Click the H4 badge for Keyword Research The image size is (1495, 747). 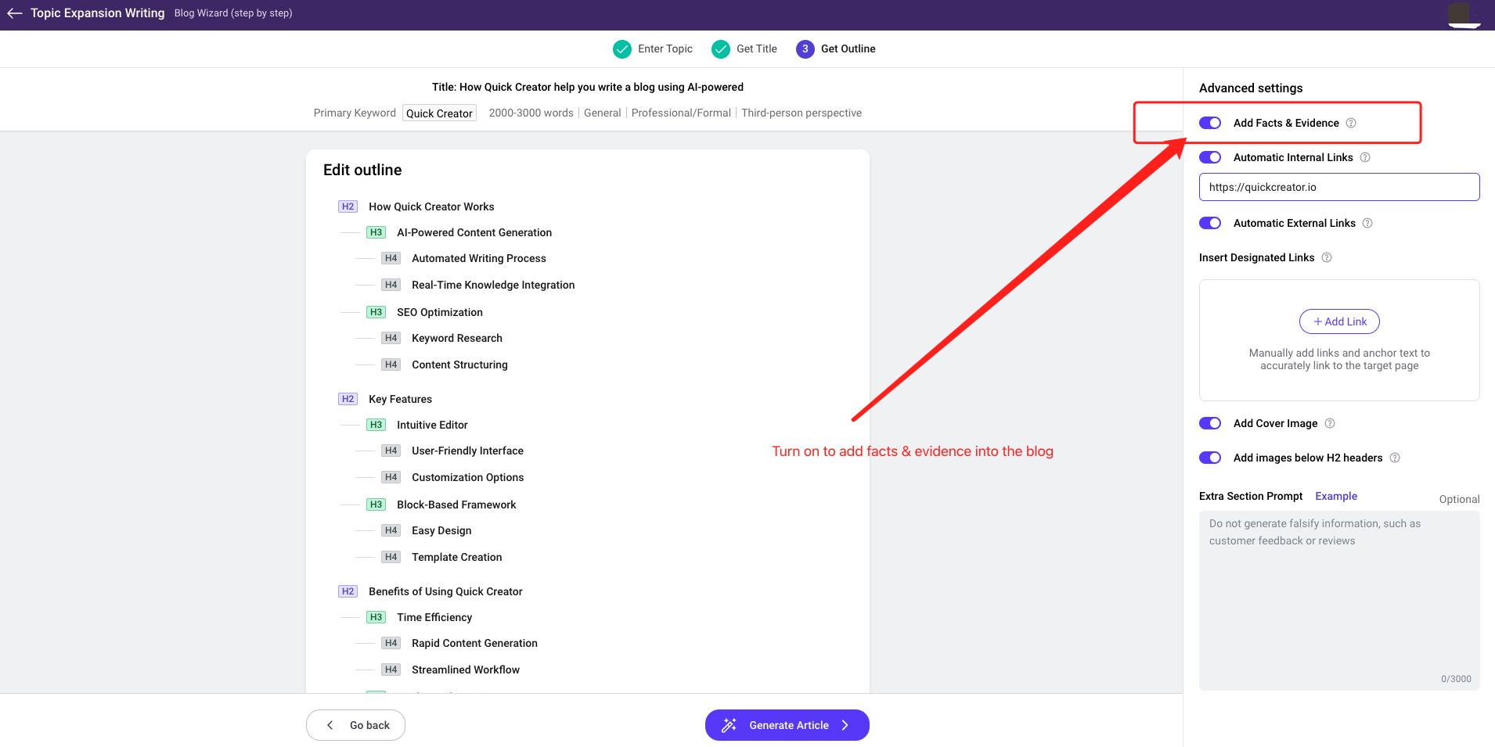click(x=391, y=338)
